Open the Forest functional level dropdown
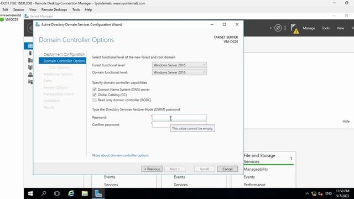Viewport: 354px width, 199px height. (x=179, y=65)
